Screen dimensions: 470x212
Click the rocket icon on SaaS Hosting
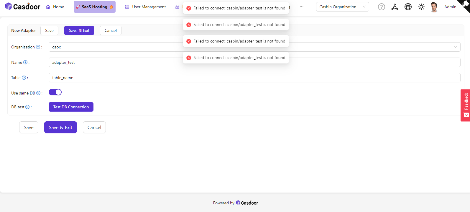pos(78,7)
